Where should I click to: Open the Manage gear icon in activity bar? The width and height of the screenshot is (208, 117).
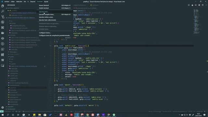3,107
